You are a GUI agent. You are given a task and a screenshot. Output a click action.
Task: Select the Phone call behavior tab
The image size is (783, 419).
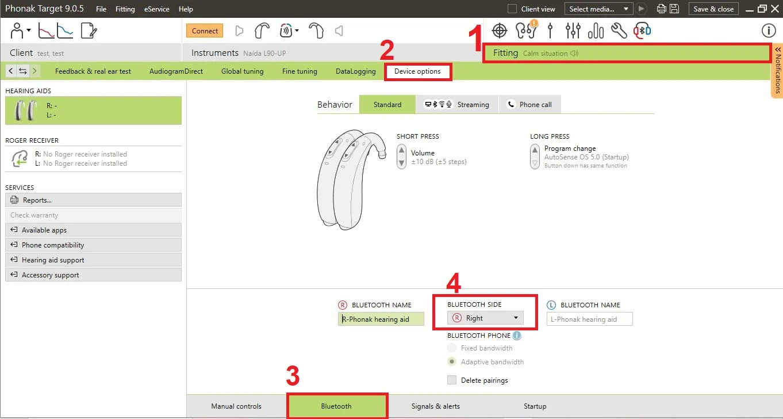[x=529, y=104]
